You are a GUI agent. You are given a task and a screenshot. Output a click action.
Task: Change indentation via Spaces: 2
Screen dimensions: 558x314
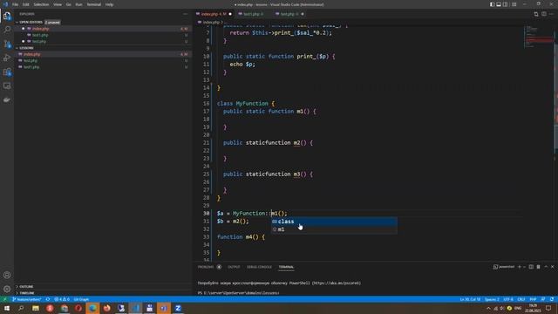pos(492,299)
